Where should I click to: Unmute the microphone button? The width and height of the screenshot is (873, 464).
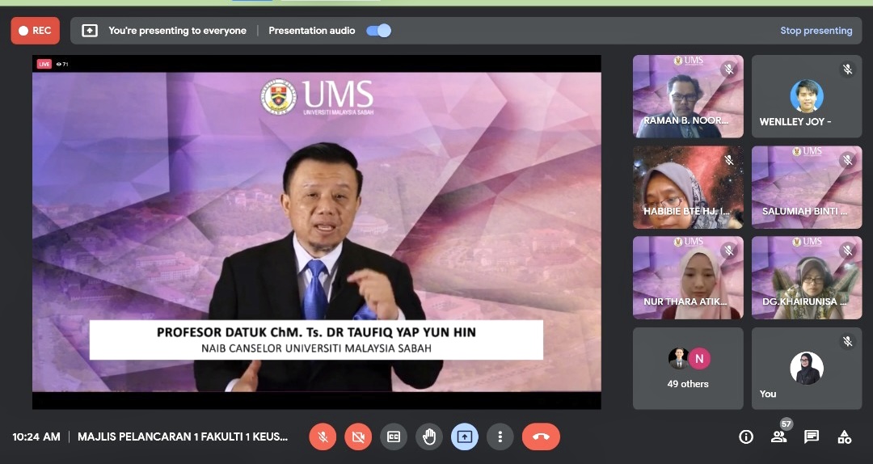click(x=323, y=437)
